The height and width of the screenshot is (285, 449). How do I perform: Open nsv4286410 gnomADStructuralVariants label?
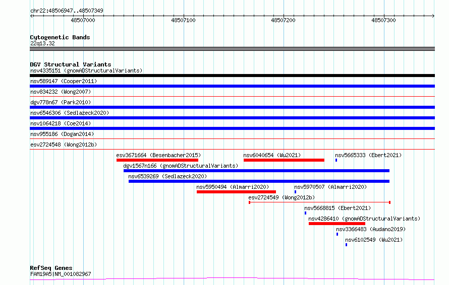(x=364, y=219)
